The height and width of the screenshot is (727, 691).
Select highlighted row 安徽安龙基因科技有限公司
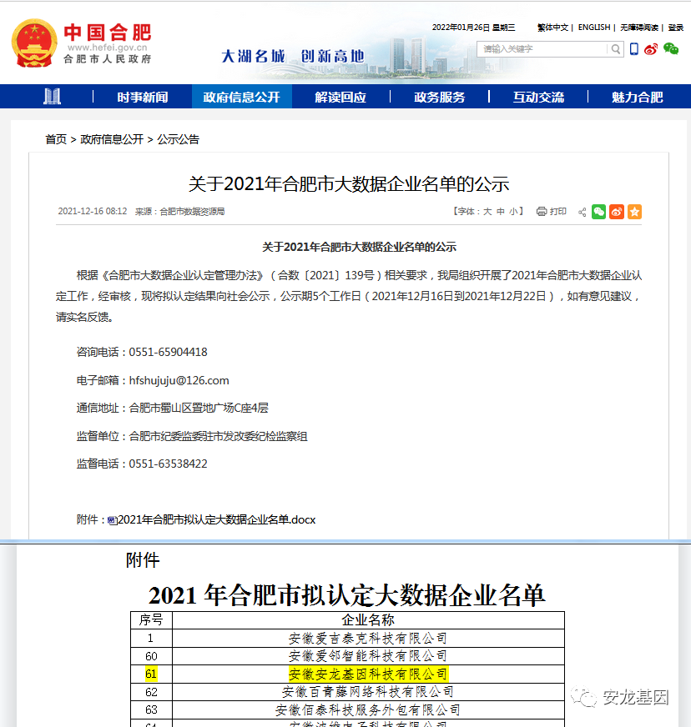click(368, 674)
